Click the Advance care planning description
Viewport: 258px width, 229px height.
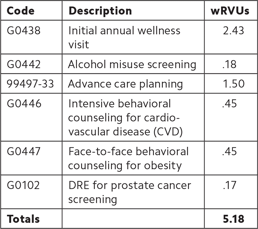pyautogui.click(x=125, y=84)
